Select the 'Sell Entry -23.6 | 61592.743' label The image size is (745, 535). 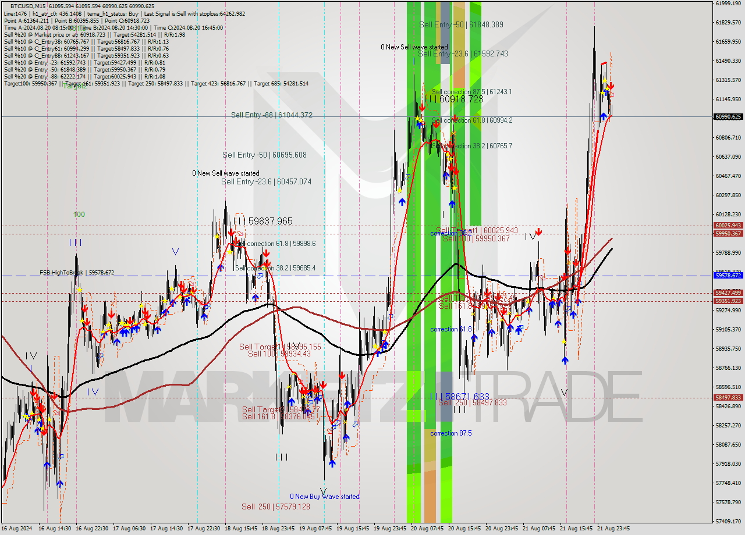463,53
